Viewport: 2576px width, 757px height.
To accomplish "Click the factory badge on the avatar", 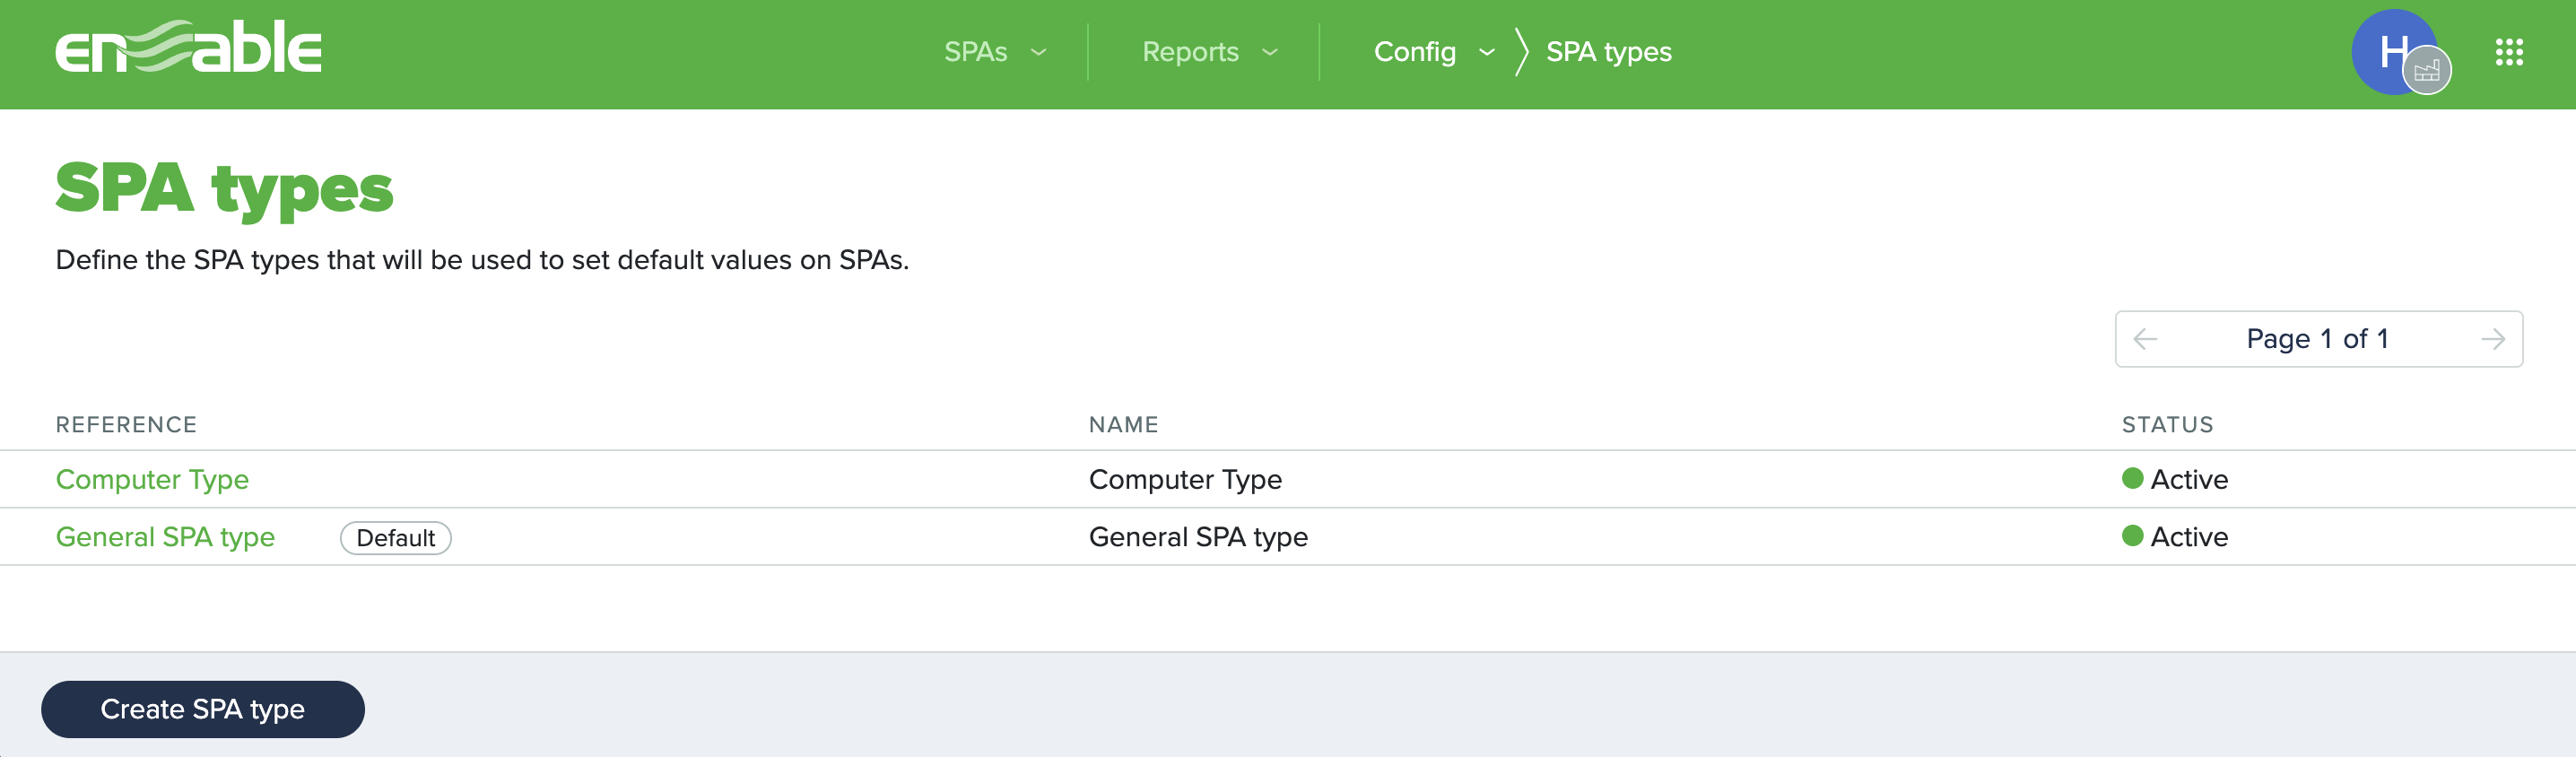I will 2426,71.
